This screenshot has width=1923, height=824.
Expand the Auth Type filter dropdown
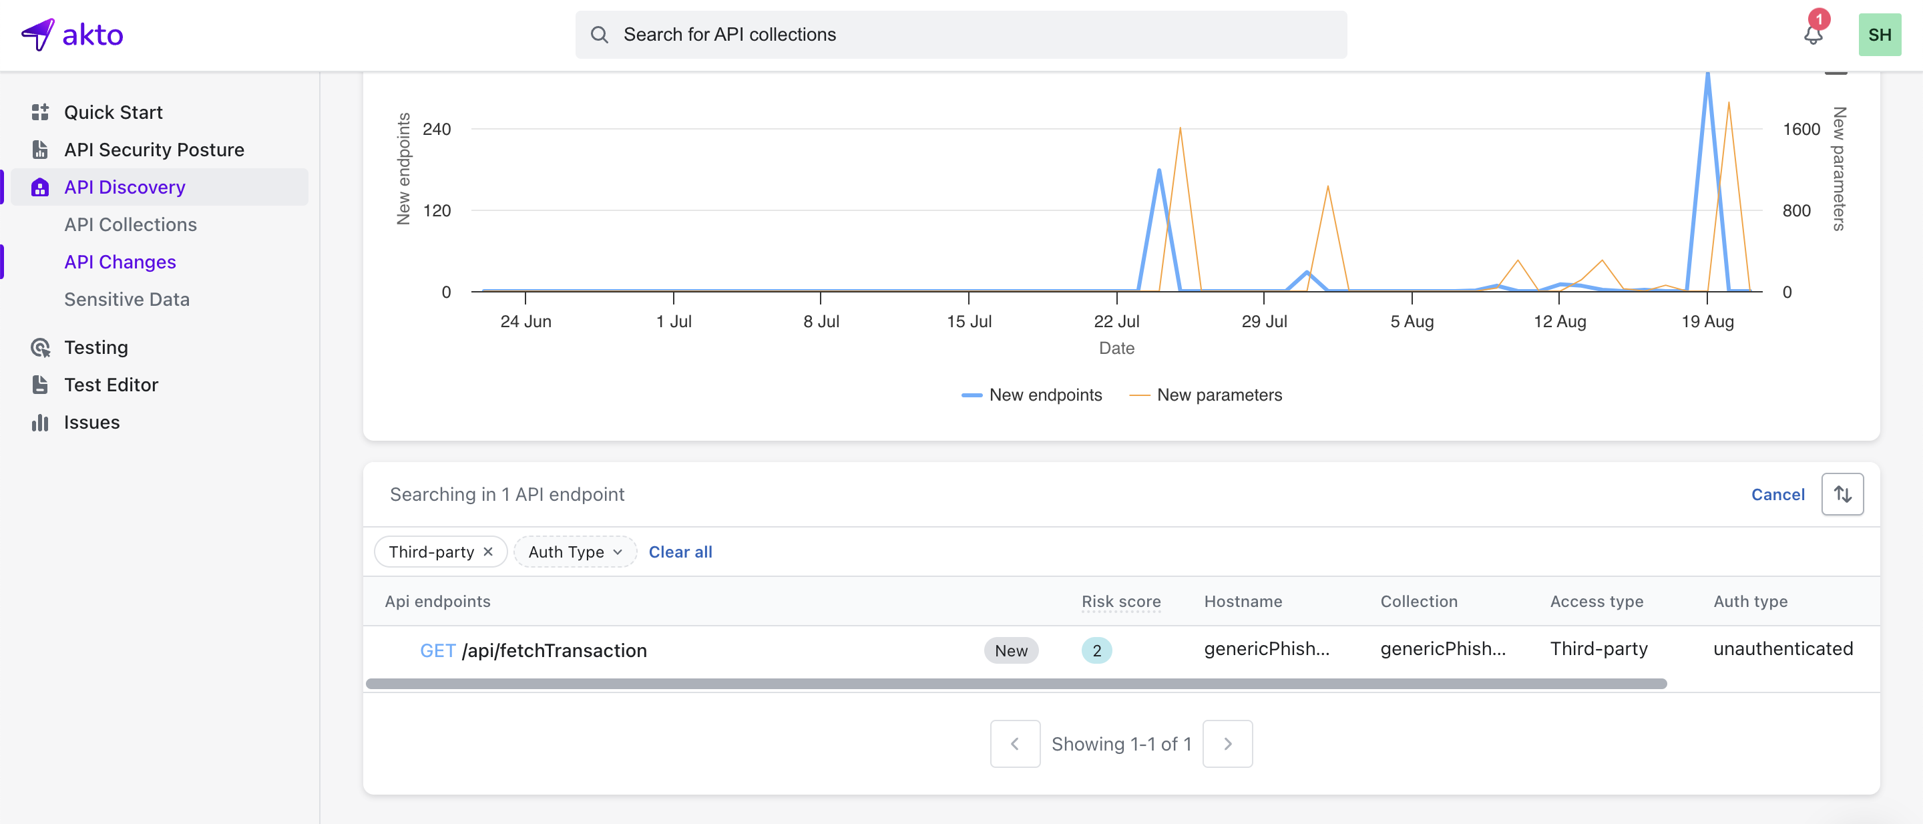(x=575, y=552)
